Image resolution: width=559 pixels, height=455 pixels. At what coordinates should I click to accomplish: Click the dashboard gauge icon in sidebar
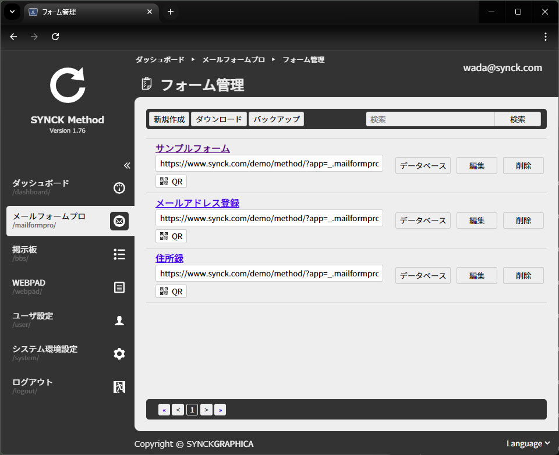tap(119, 188)
